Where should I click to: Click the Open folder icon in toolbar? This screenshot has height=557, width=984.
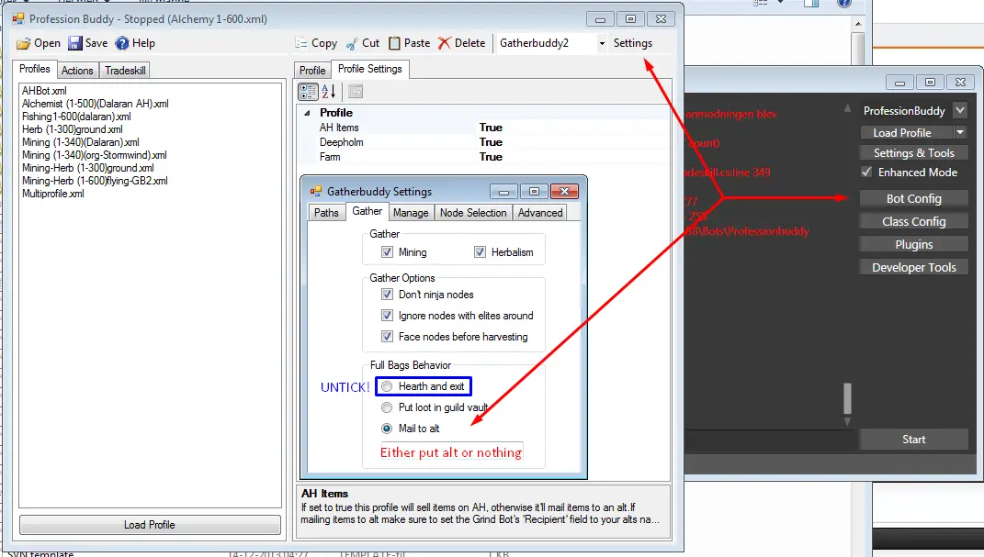23,43
